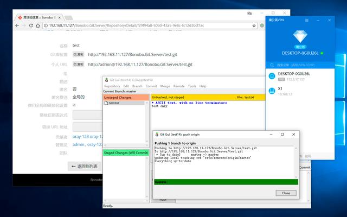Copy the Git repository location URL
347x217 pixels.
(78, 54)
